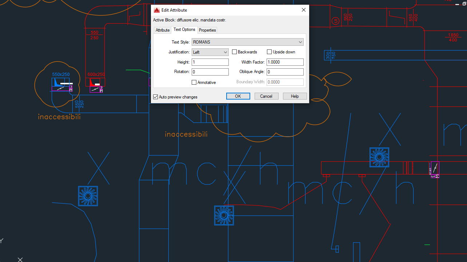Viewport: 467px width, 262px height.
Task: Enable the Upside down checkbox
Action: [269, 52]
